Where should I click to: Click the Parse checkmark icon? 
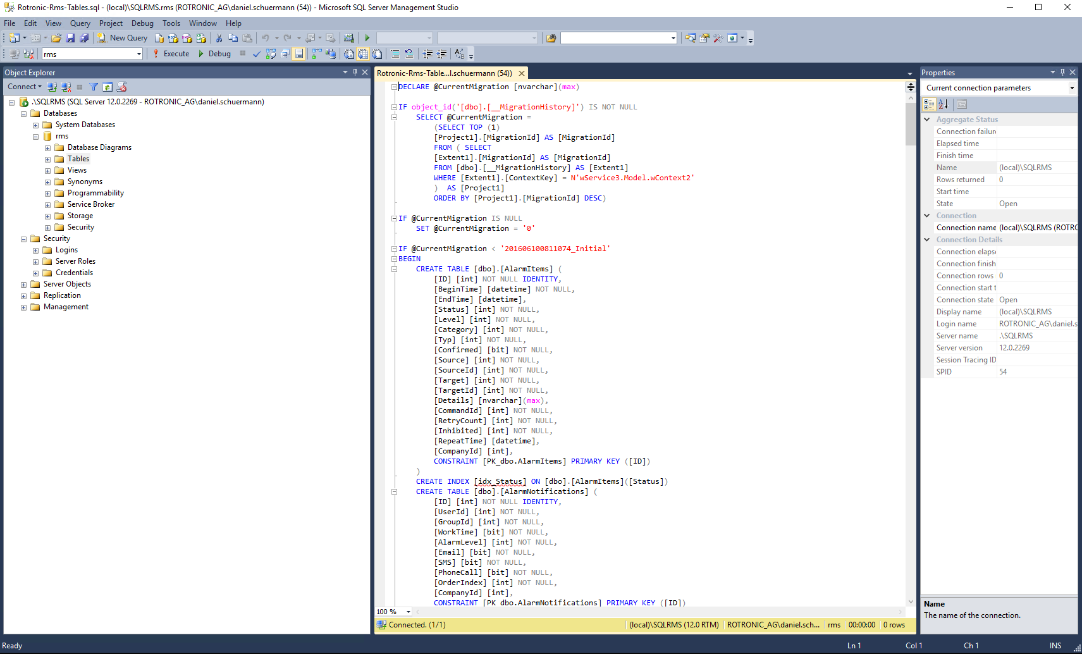256,54
